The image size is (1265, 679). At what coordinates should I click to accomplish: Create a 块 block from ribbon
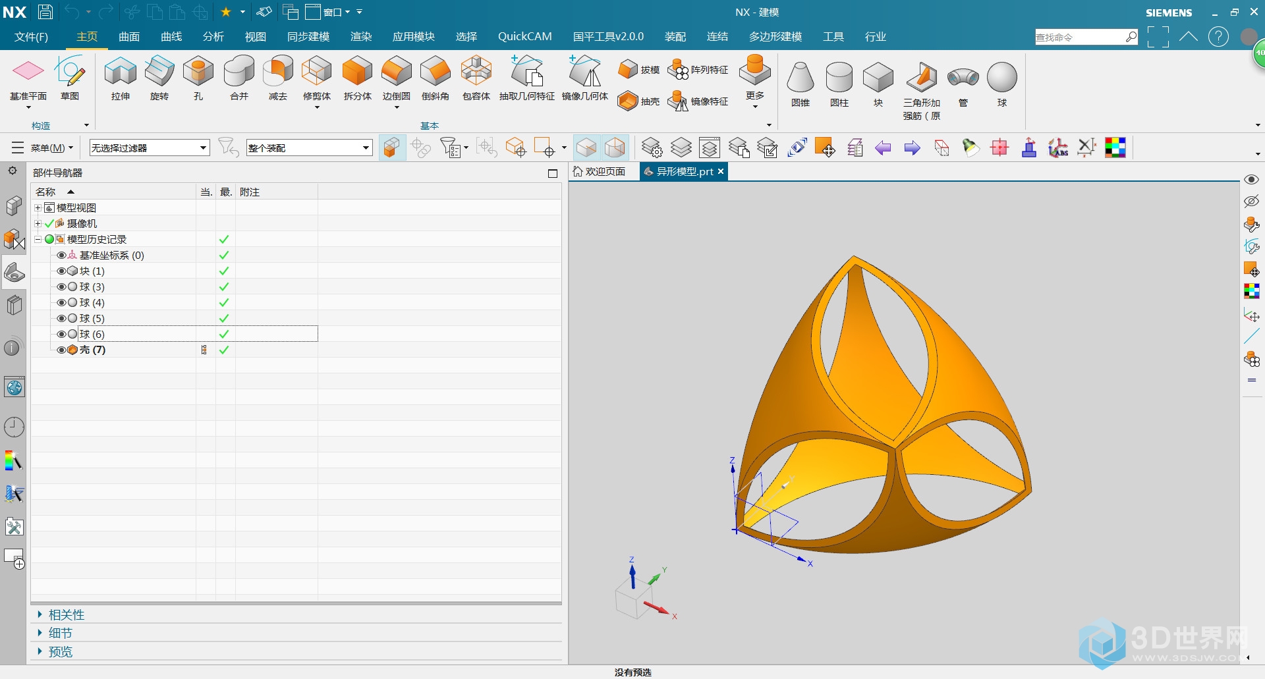click(878, 84)
